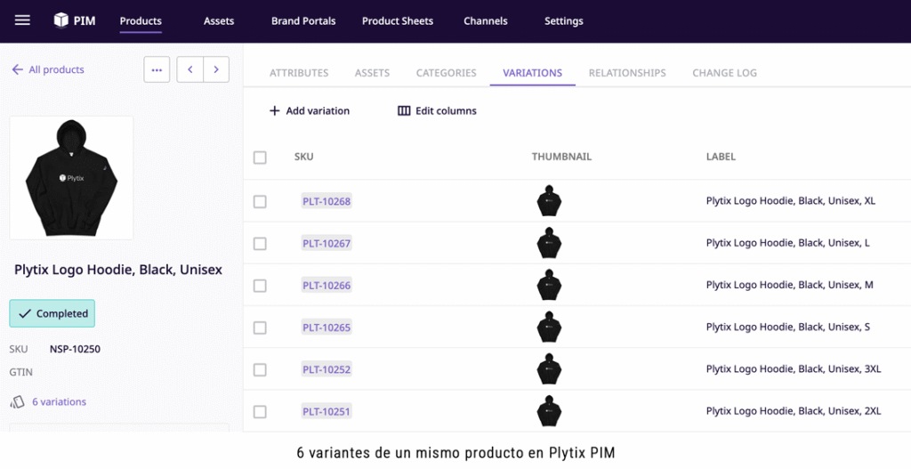Click label ending in Unisex, XL
911x469 pixels.
click(791, 201)
